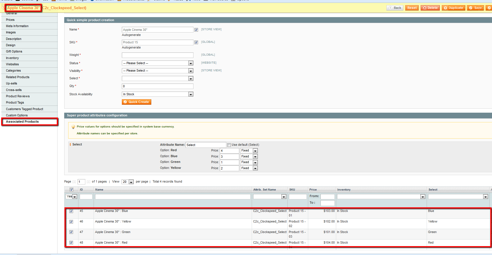This screenshot has height=255, width=492.
Task: Open Fixed price type for Green option
Action: point(249,162)
